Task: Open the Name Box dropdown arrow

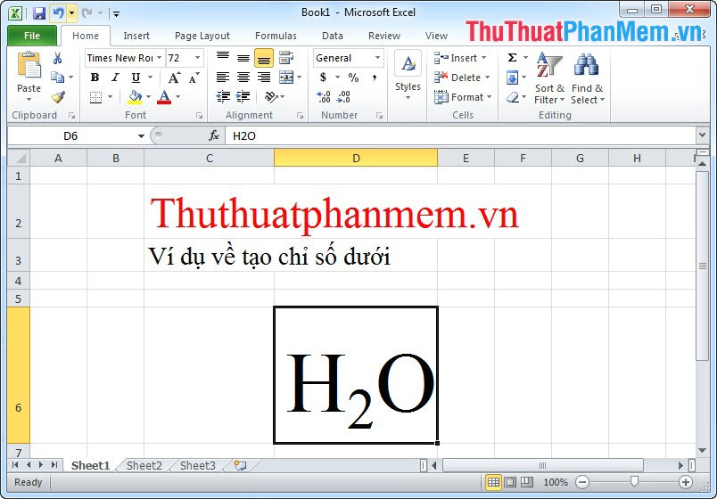Action: 141,136
